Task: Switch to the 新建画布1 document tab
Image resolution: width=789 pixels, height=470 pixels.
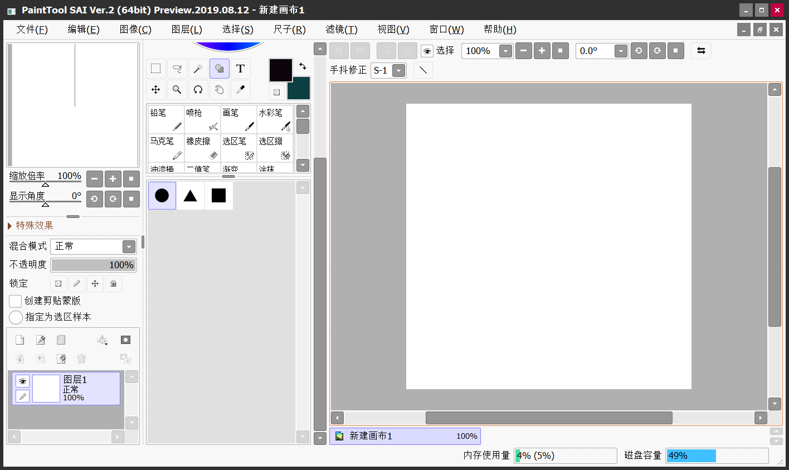Action: pos(405,436)
